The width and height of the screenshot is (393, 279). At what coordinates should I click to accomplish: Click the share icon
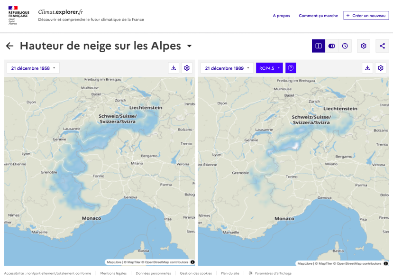coord(382,46)
